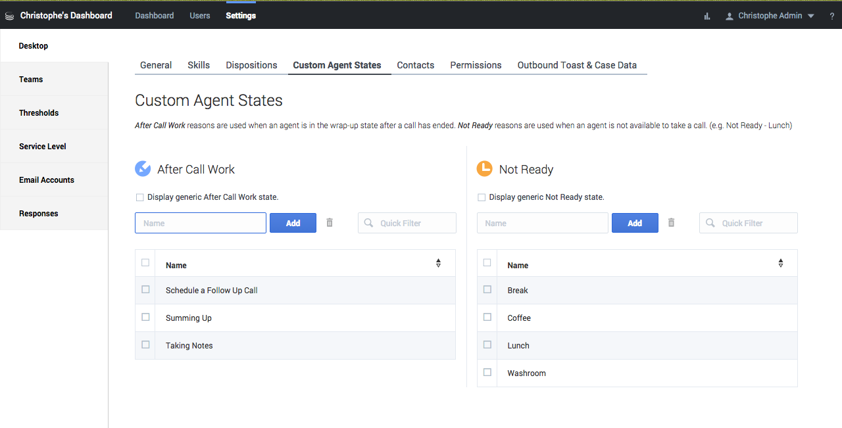Screen dimensions: 842x428
Task: Expand the Christophe Admin dropdown arrow
Action: (x=811, y=16)
